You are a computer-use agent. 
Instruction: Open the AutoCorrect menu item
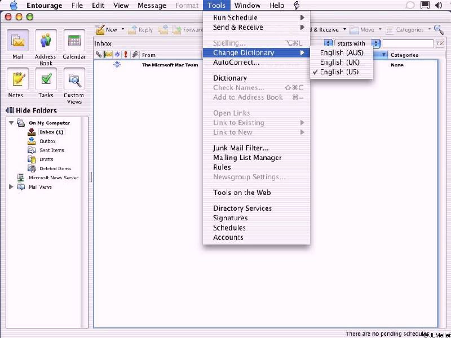point(257,63)
